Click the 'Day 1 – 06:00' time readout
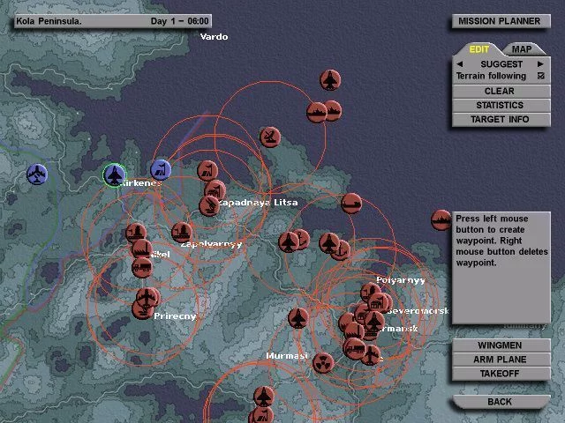This screenshot has height=423, width=565. click(180, 21)
